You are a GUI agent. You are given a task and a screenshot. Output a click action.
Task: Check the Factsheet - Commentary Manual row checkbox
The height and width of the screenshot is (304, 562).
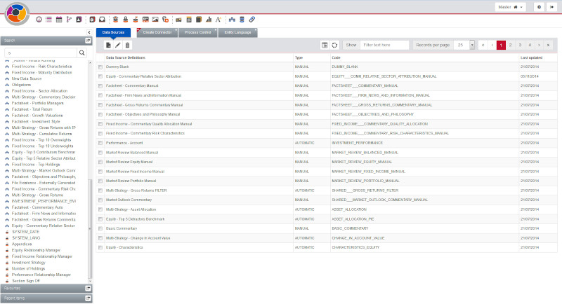coord(100,85)
